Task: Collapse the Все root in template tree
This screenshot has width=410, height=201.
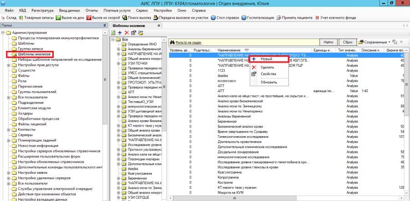Action: tap(113, 39)
